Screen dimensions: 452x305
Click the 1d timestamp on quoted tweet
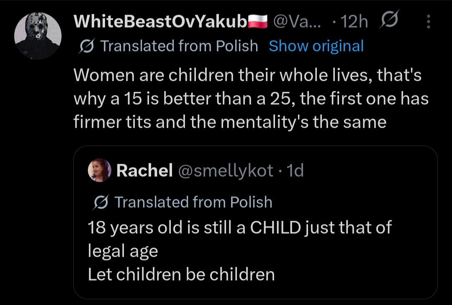295,170
